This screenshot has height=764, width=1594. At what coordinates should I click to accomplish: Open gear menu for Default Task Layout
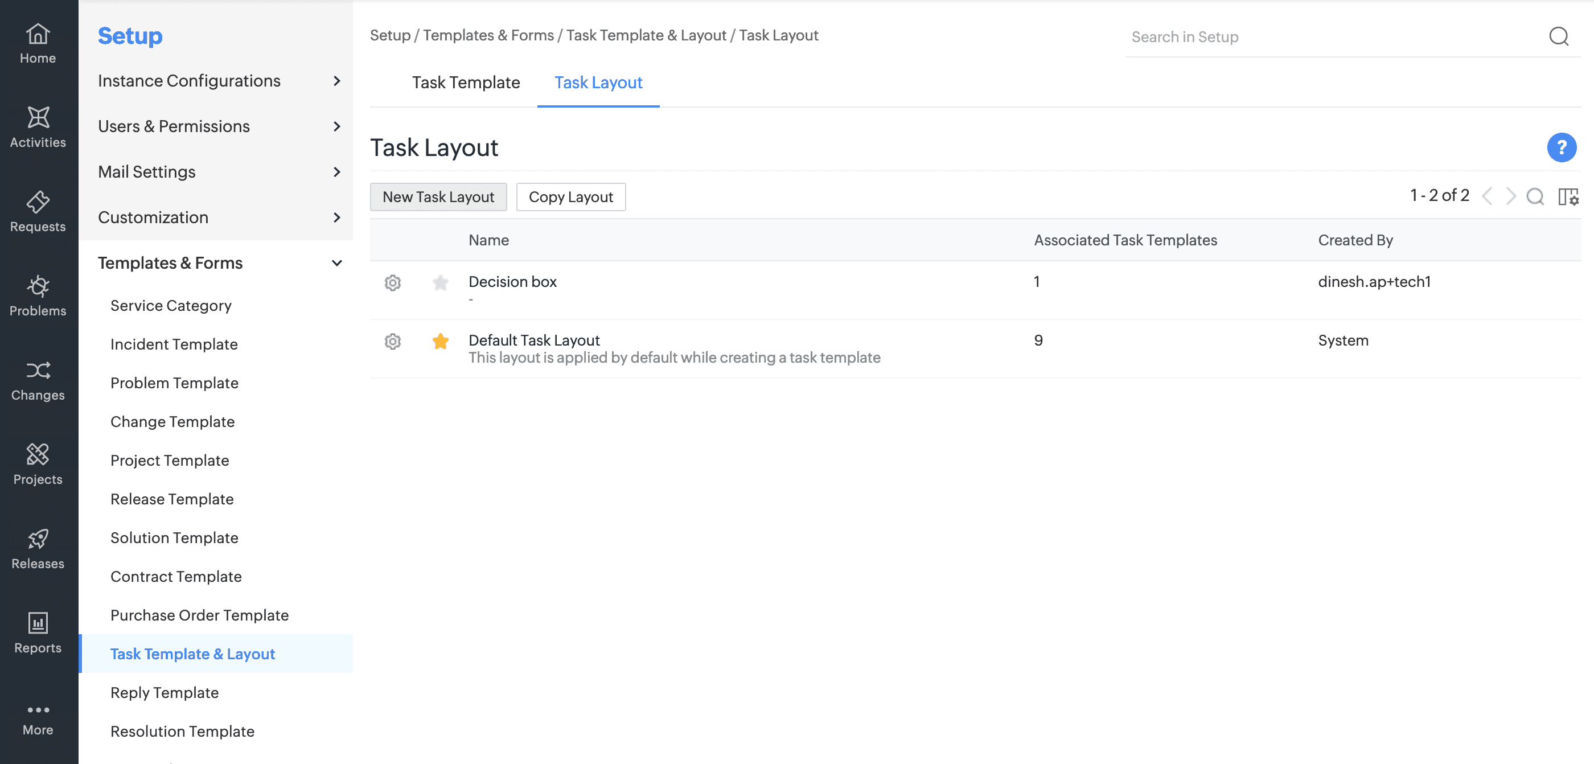click(392, 342)
